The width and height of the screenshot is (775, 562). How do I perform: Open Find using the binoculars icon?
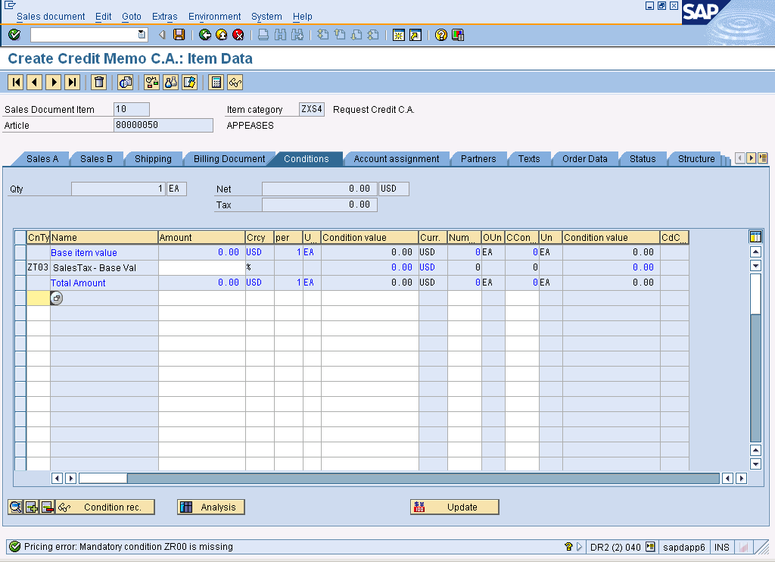tap(280, 35)
